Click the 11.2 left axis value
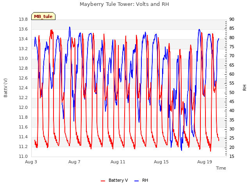 pyautogui.click(x=23, y=146)
